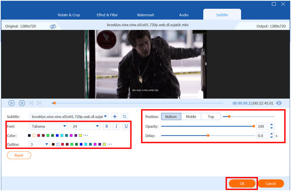Click the position fine-tune slider handle

point(229,117)
